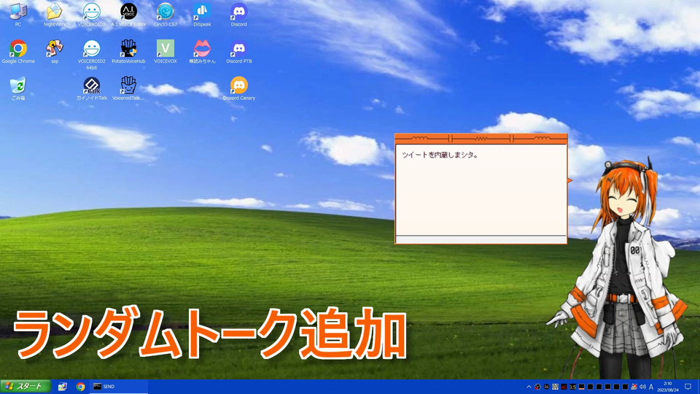Click the balloon's bottom input bar
700x394 pixels.
(x=481, y=240)
